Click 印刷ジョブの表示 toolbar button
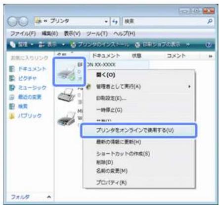This screenshot has height=205, width=219. tap(158, 45)
